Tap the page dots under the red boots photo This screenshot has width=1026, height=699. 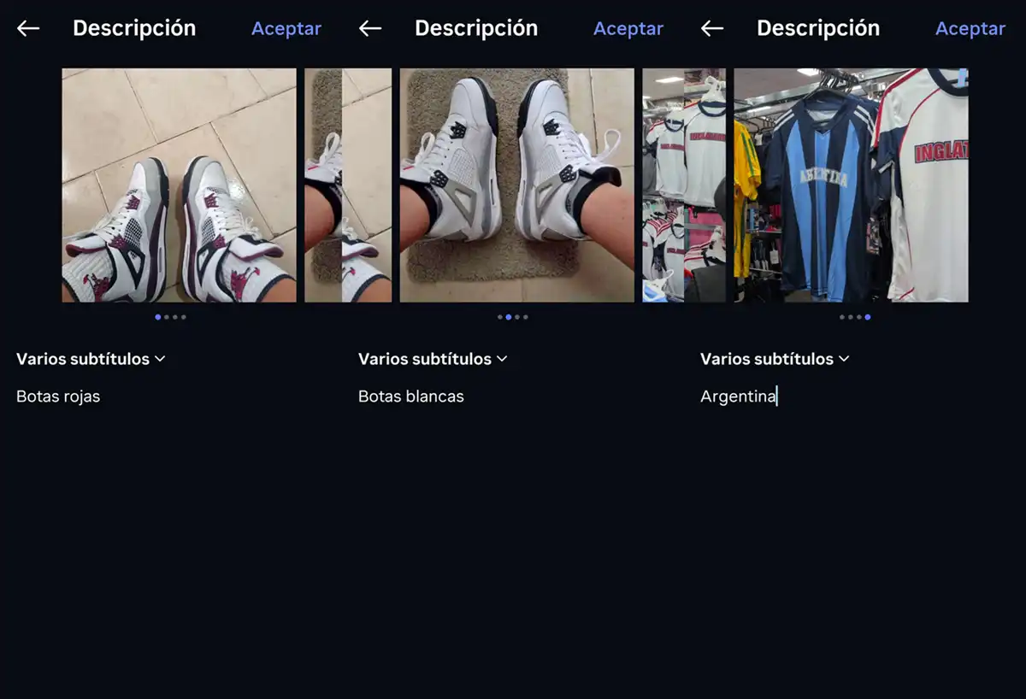click(170, 317)
